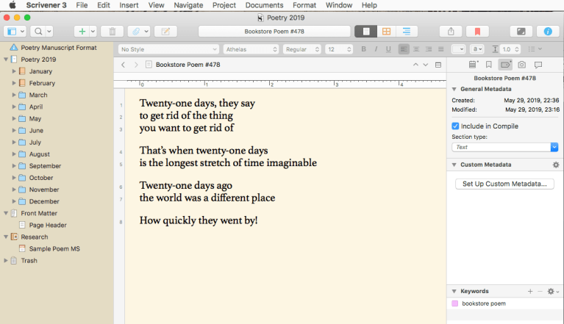
Task: Click the blue Inspector info button
Action: 547,32
